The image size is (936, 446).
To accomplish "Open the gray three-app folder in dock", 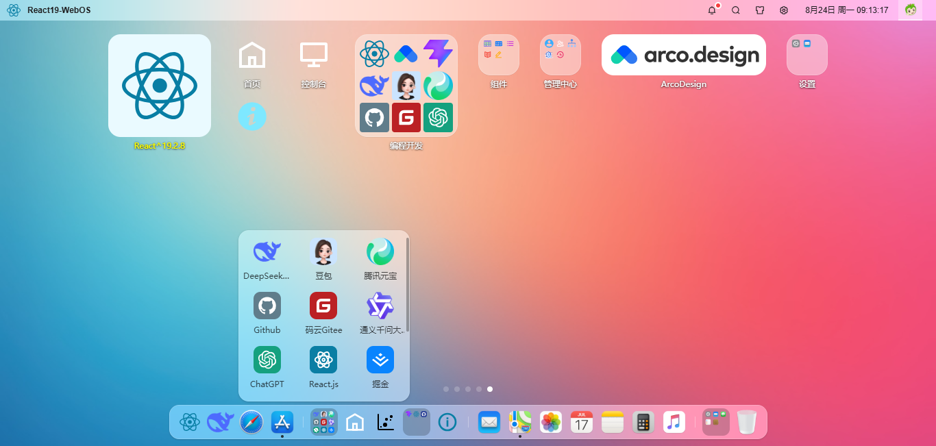I will (417, 422).
